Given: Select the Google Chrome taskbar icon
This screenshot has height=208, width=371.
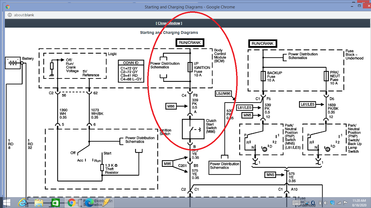Looking at the screenshot, I should pos(72,202).
